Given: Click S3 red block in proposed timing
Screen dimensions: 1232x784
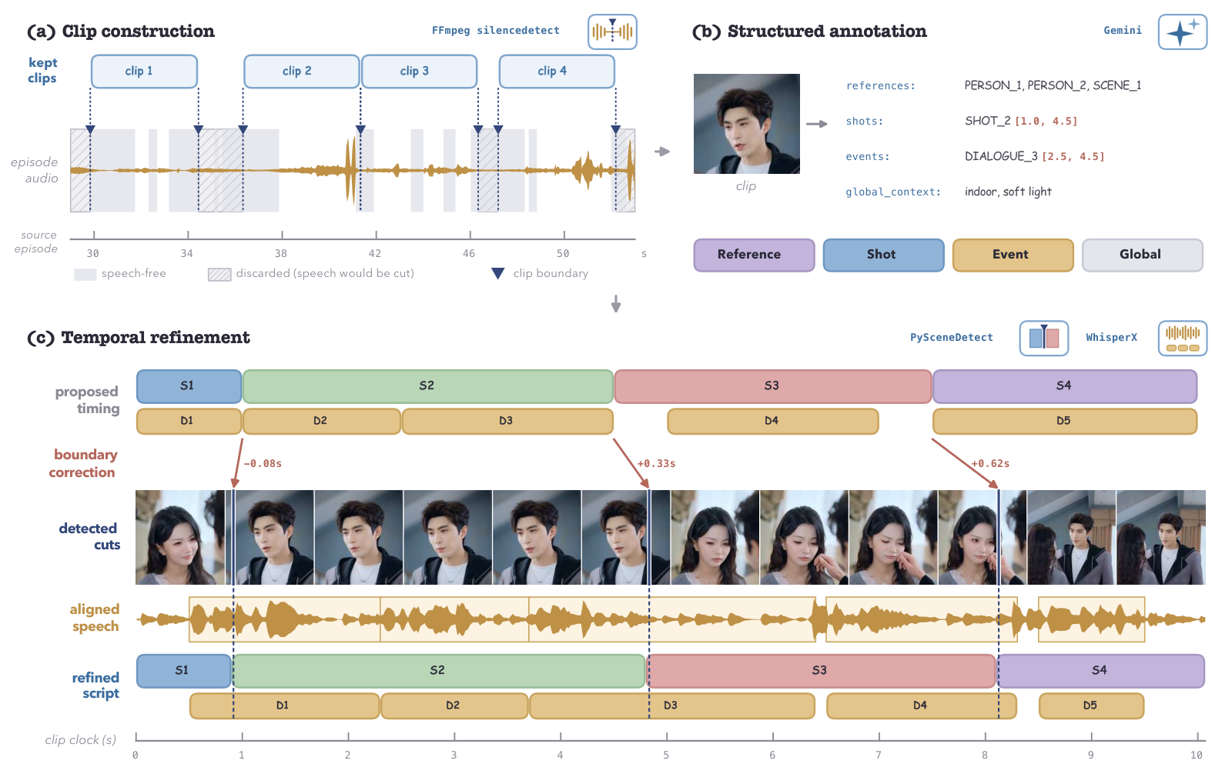Looking at the screenshot, I should [x=773, y=386].
